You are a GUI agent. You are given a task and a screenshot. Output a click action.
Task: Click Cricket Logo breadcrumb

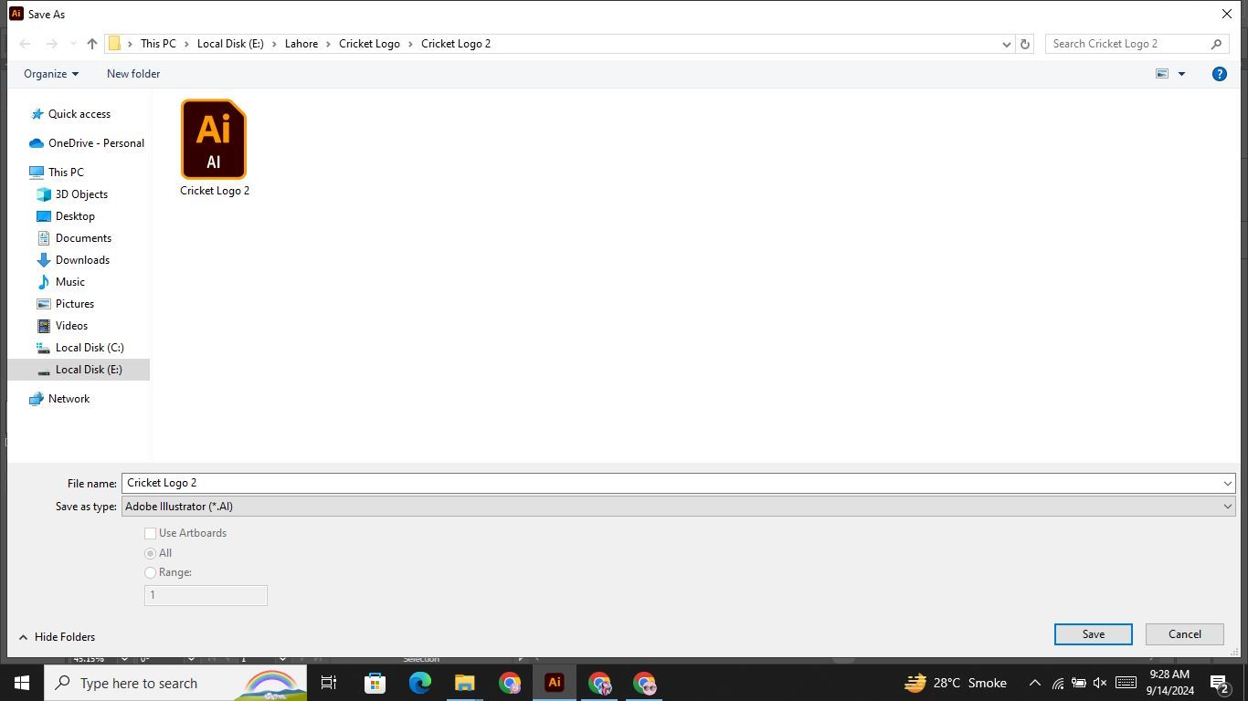pyautogui.click(x=369, y=44)
